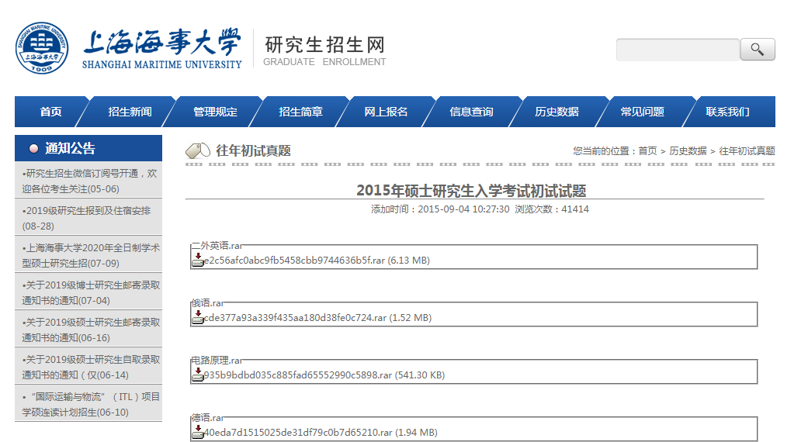The width and height of the screenshot is (808, 442).
Task: Open 网上报名 menu item
Action: [x=386, y=112]
